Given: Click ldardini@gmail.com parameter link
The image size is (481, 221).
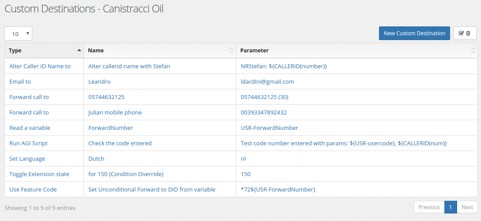Looking at the screenshot, I should click(x=267, y=81).
